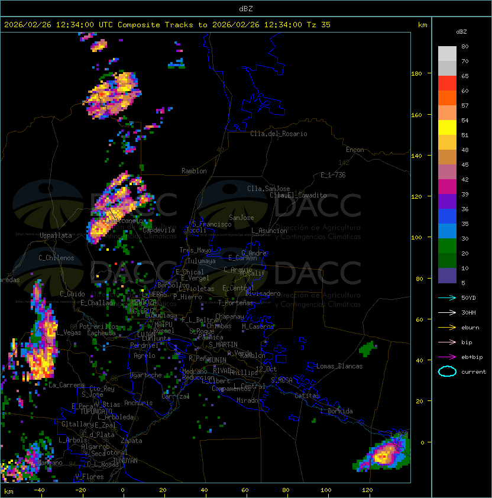Click the 'Uspallata' map label

pos(56,235)
